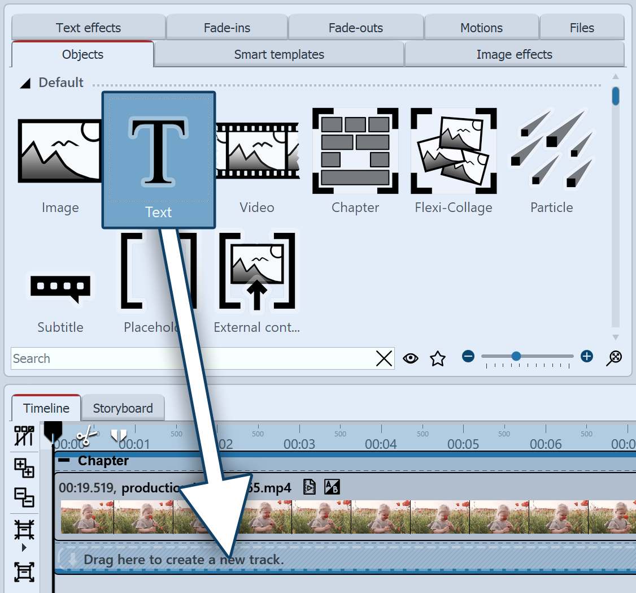Open the Image effects tab
The height and width of the screenshot is (593, 636).
(x=515, y=54)
